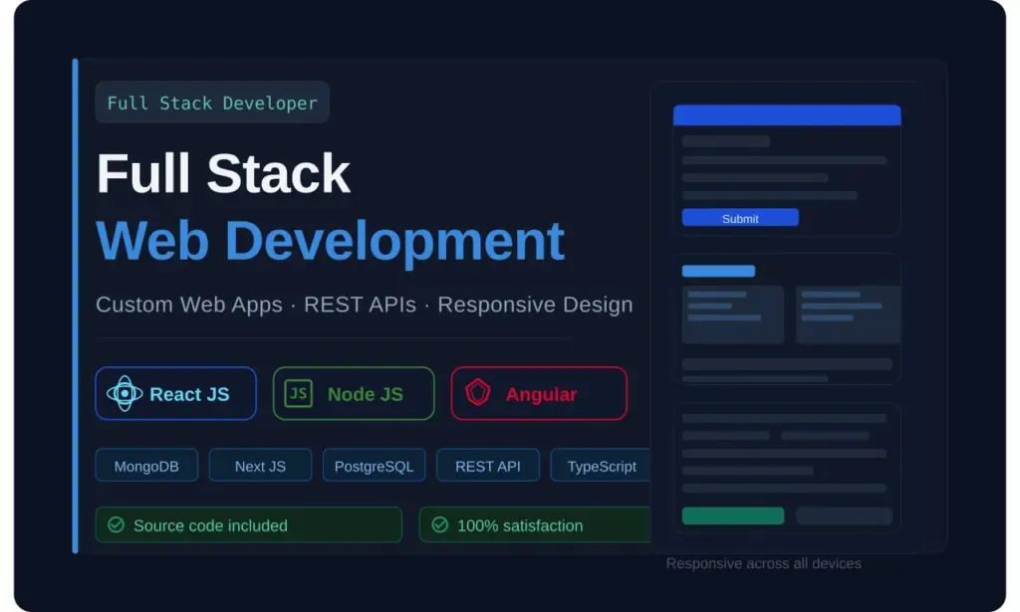Click the left placeholder card in middle mockup

pyautogui.click(x=732, y=314)
